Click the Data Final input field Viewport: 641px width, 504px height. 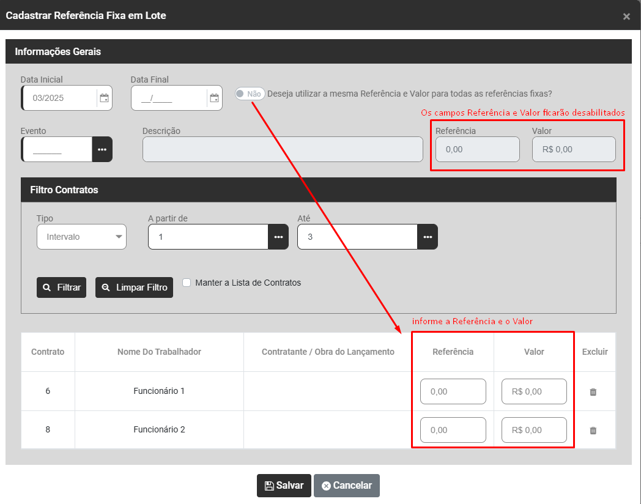pos(169,98)
